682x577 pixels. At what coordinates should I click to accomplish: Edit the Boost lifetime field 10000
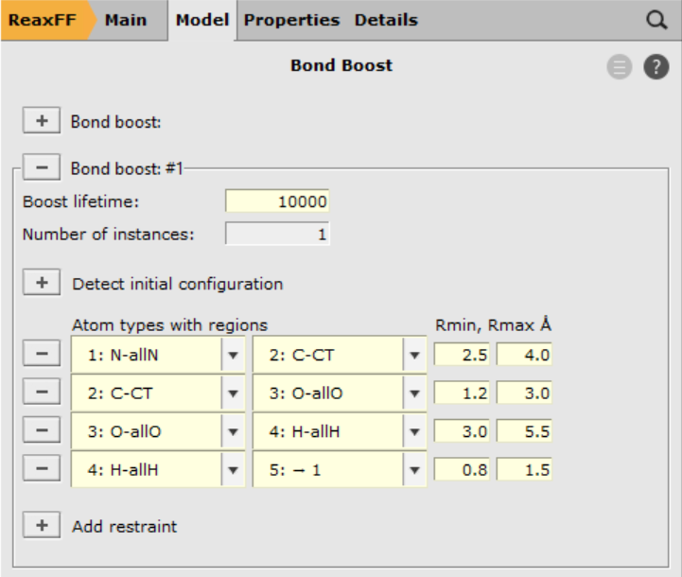point(277,201)
